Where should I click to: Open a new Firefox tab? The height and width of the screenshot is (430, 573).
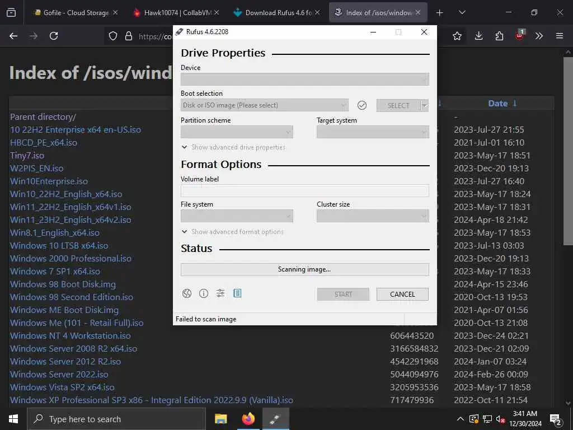[x=440, y=12]
